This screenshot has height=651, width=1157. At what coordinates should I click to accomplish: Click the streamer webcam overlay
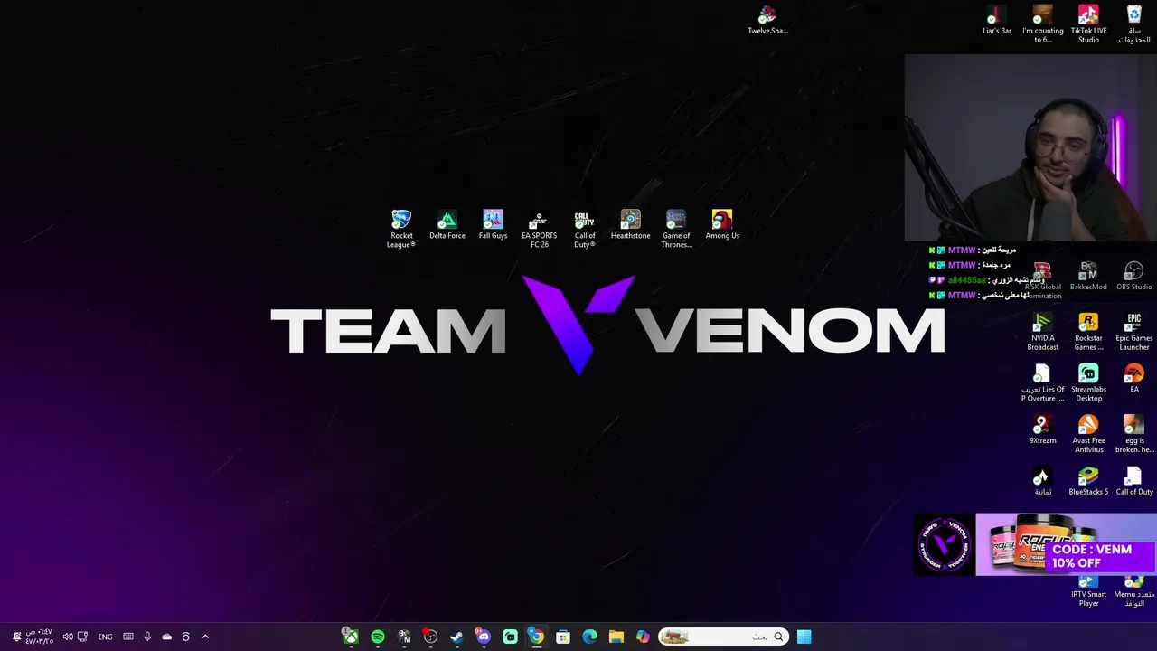pos(1030,148)
